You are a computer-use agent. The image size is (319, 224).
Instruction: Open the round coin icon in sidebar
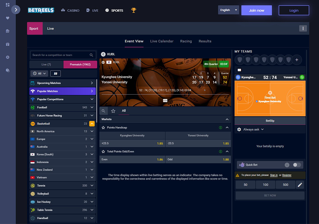[8, 57]
